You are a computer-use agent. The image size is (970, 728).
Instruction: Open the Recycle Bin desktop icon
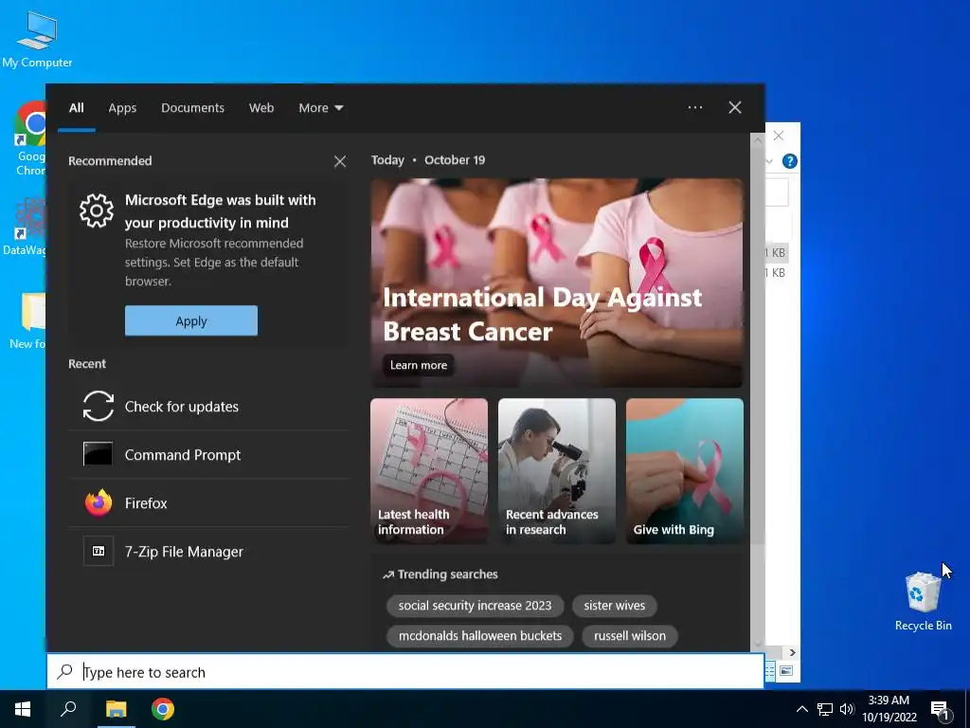click(923, 600)
